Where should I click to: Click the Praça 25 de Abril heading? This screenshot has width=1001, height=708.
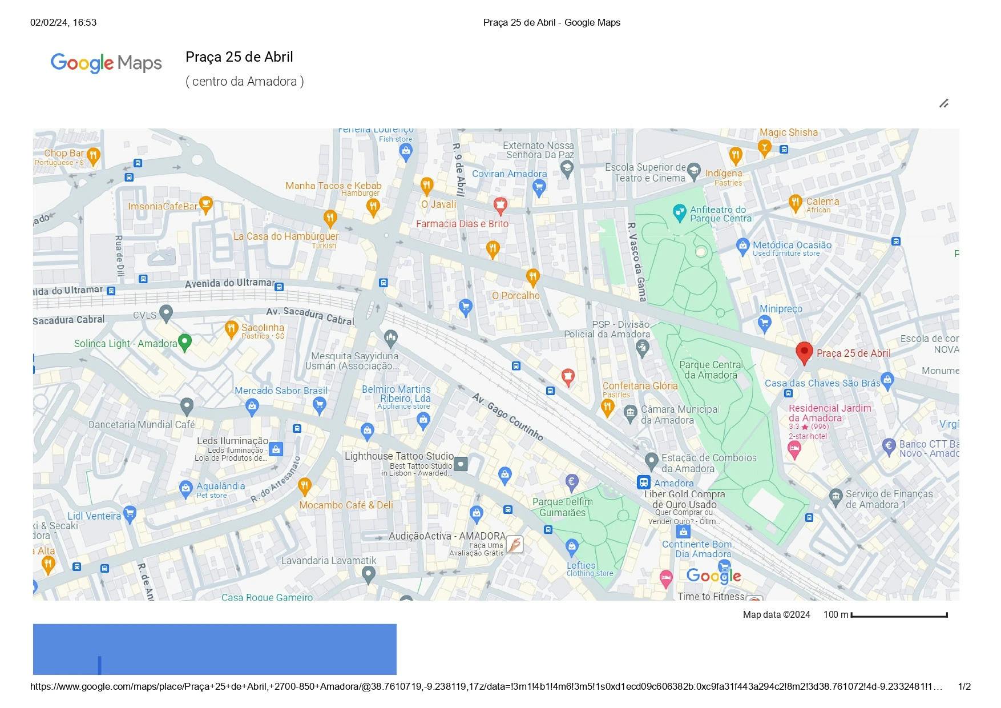pyautogui.click(x=239, y=57)
